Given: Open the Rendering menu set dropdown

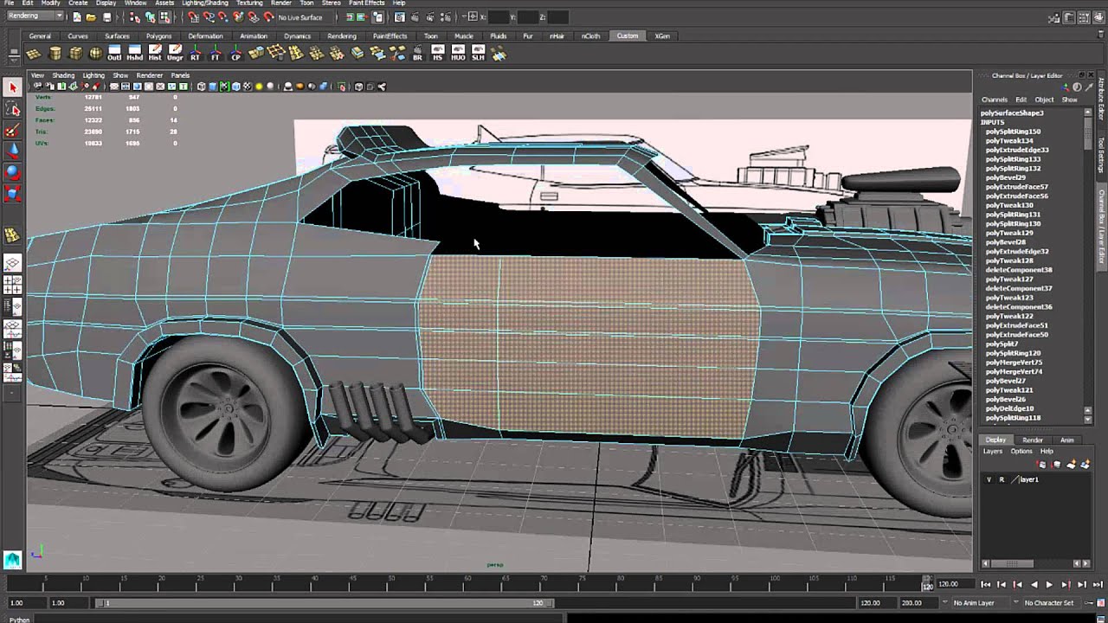Looking at the screenshot, I should coord(35,16).
